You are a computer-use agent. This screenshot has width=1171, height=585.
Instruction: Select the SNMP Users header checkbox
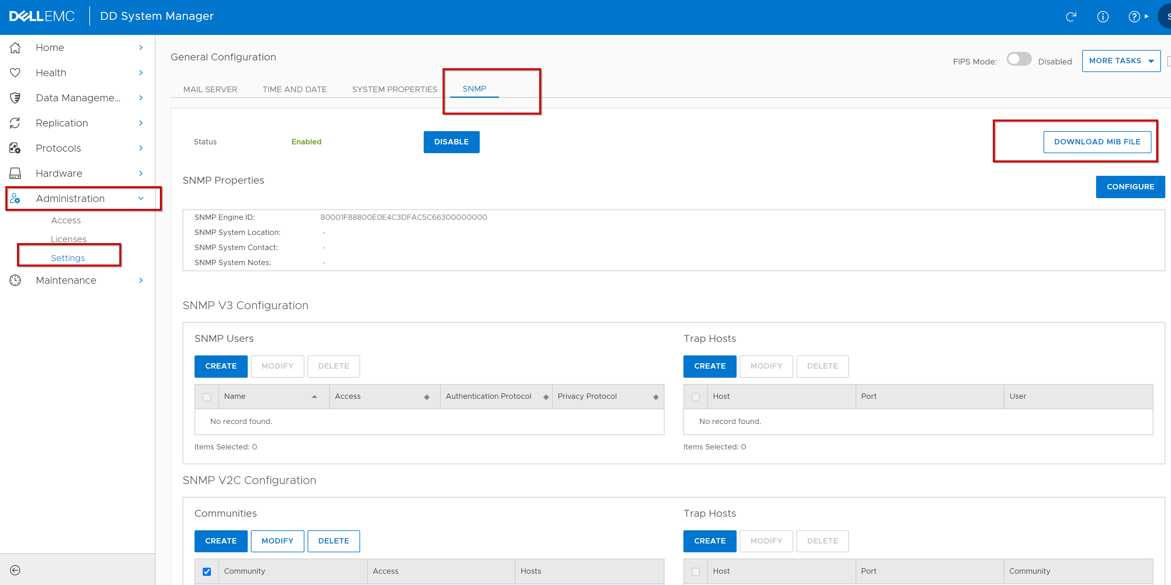coord(207,396)
